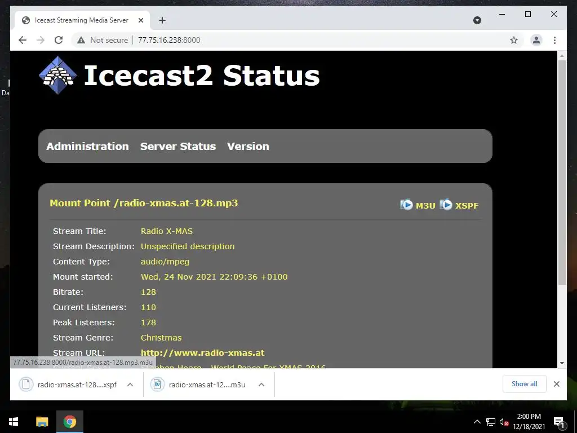Open the Windows Start menu
577x433 pixels.
click(14, 422)
